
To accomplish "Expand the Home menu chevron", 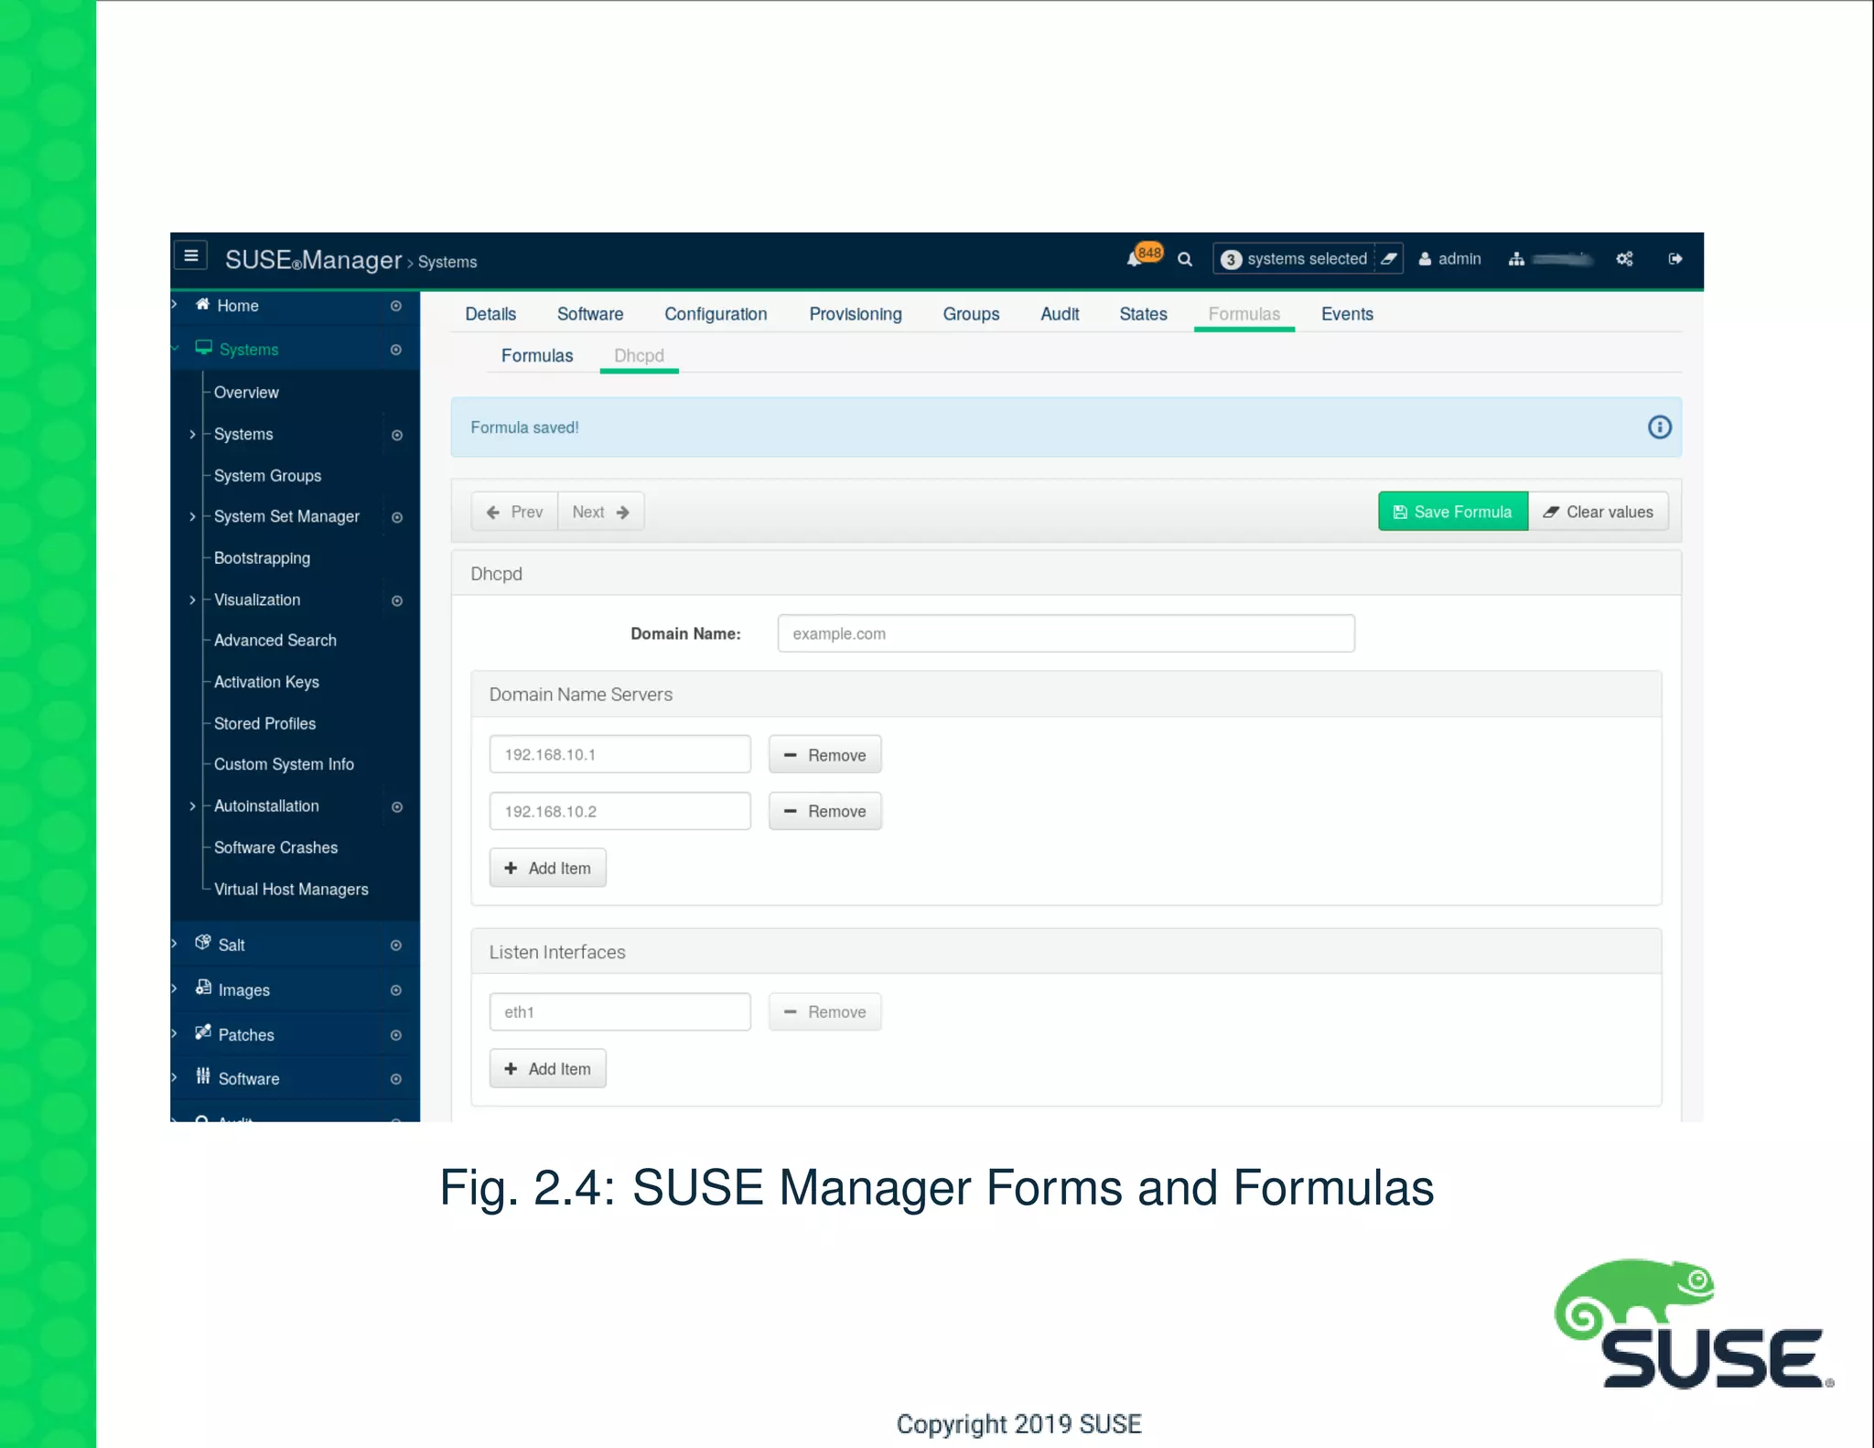I will [174, 304].
